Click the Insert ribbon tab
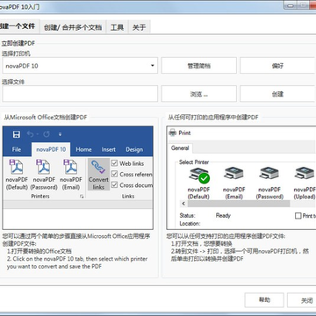The height and width of the screenshot is (316, 316). click(x=109, y=149)
